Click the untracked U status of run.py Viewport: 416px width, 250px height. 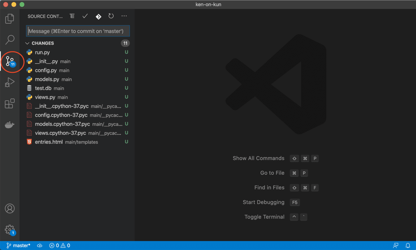click(127, 52)
